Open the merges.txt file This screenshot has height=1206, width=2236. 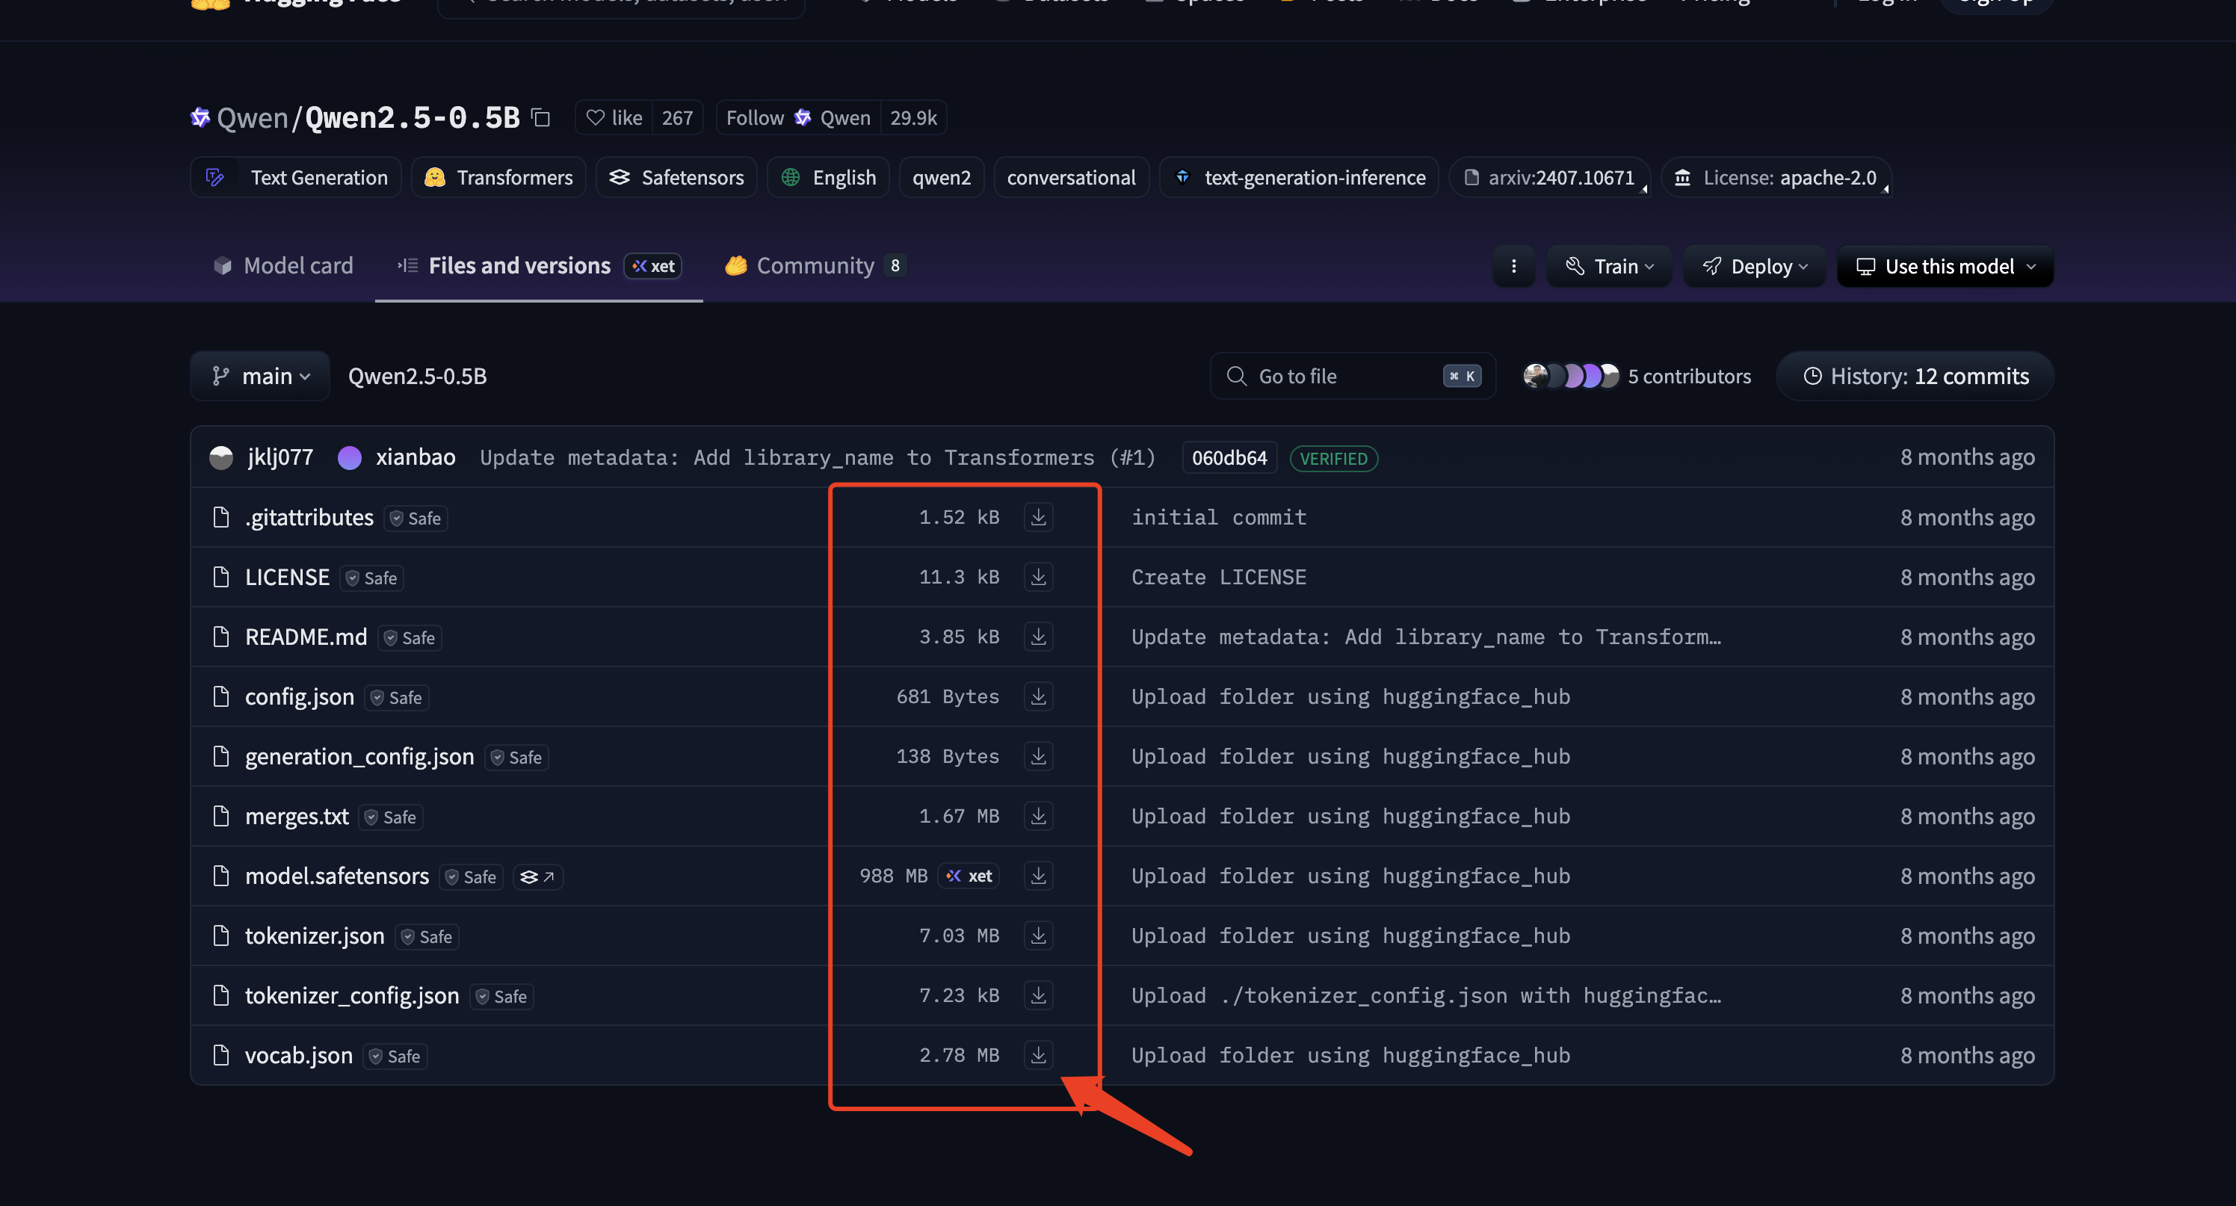(x=297, y=817)
